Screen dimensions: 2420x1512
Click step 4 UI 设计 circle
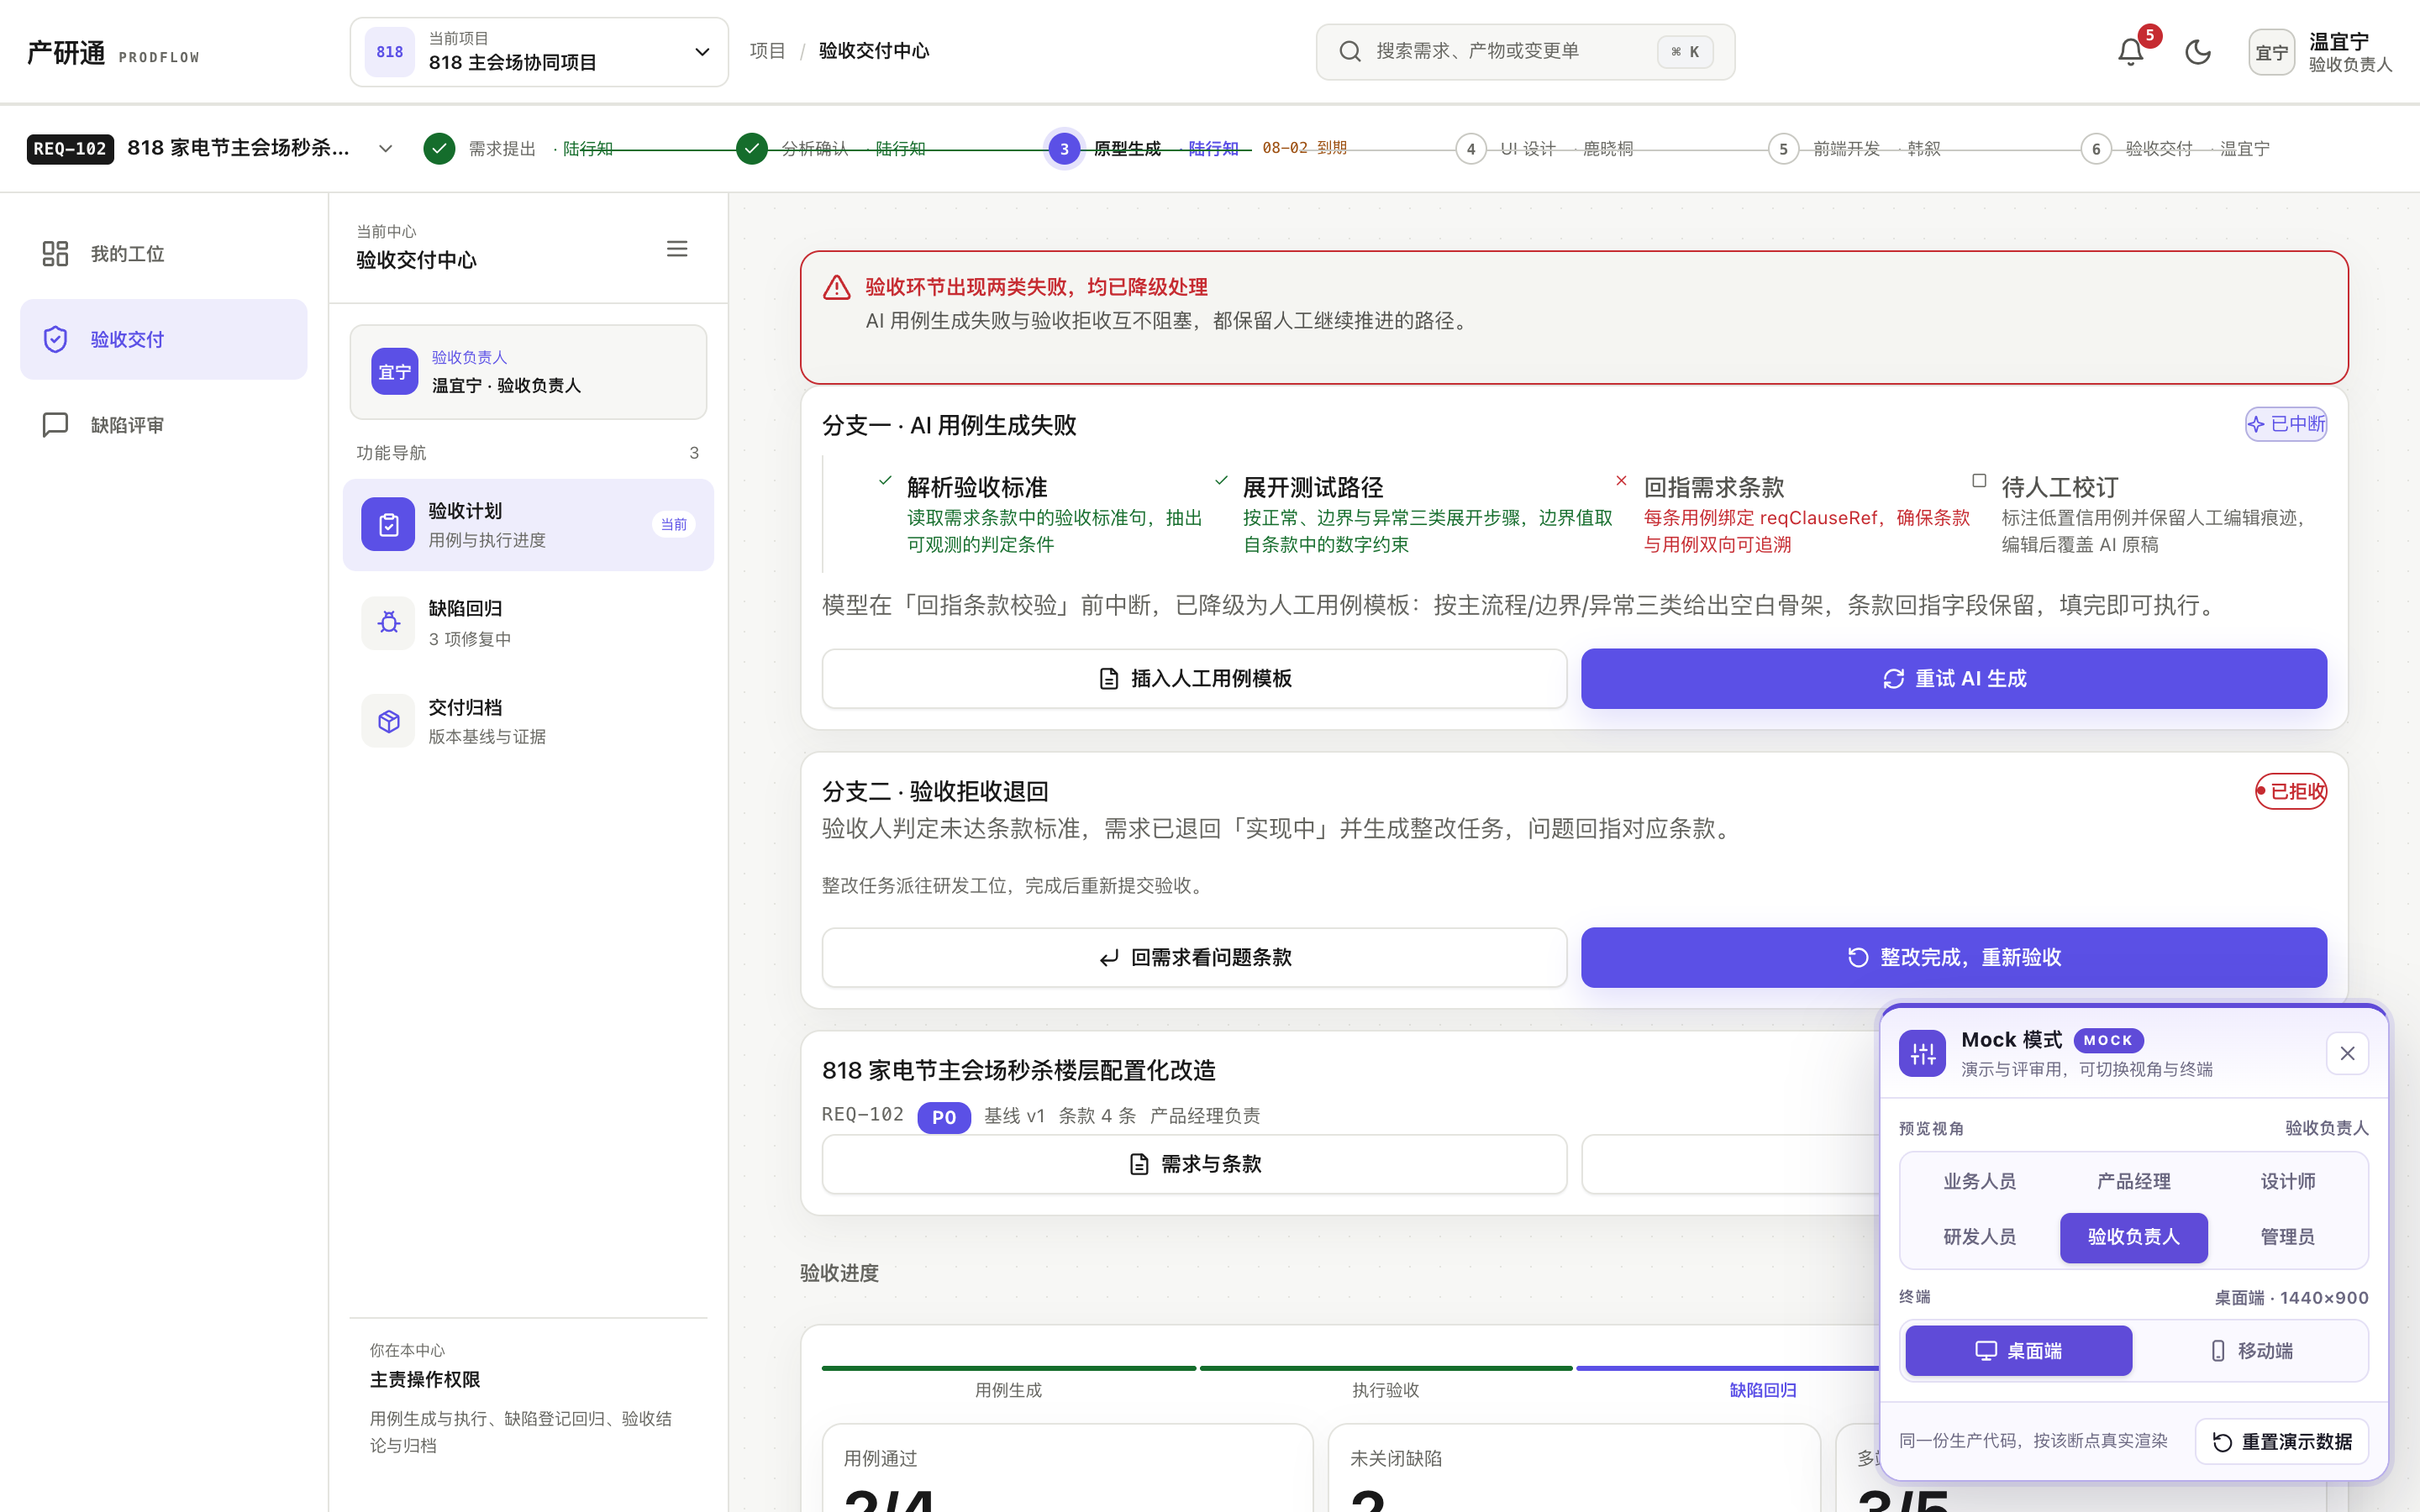pos(1470,149)
